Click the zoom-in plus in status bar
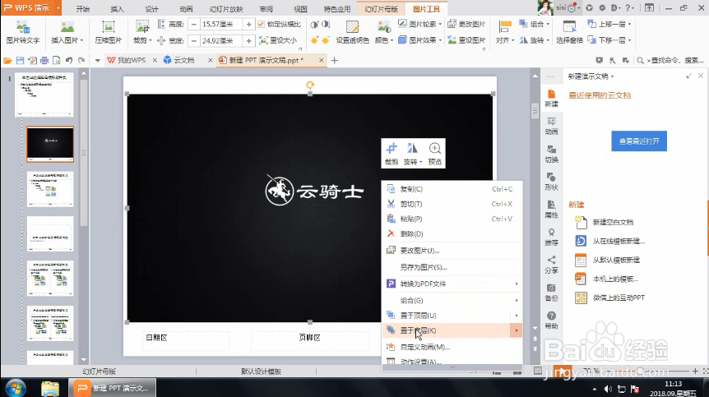The width and height of the screenshot is (709, 397). [696, 371]
